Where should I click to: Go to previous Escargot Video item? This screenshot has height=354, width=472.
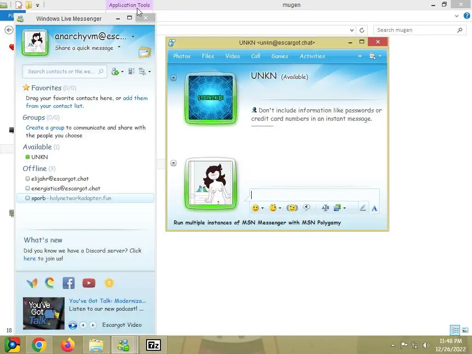click(x=83, y=325)
